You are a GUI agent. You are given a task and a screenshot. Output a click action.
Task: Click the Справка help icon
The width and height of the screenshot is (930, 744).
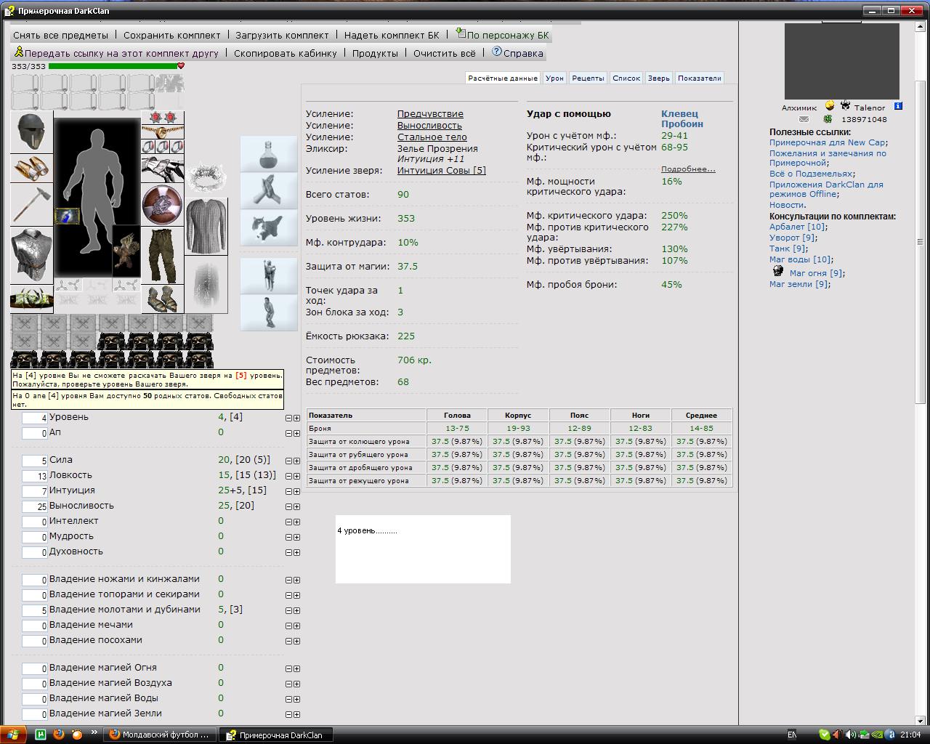pos(497,52)
